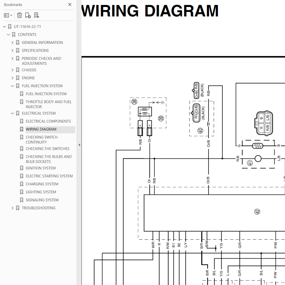Open THROTTLE BODY AND FUEL INJECTOR
The image size is (285, 285).
click(49, 104)
